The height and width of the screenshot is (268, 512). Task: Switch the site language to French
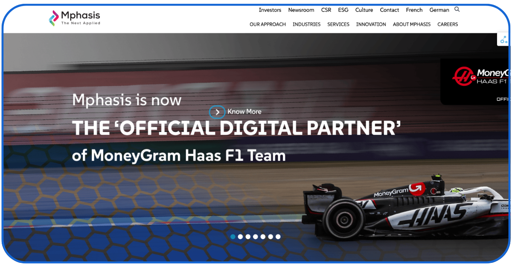point(414,10)
